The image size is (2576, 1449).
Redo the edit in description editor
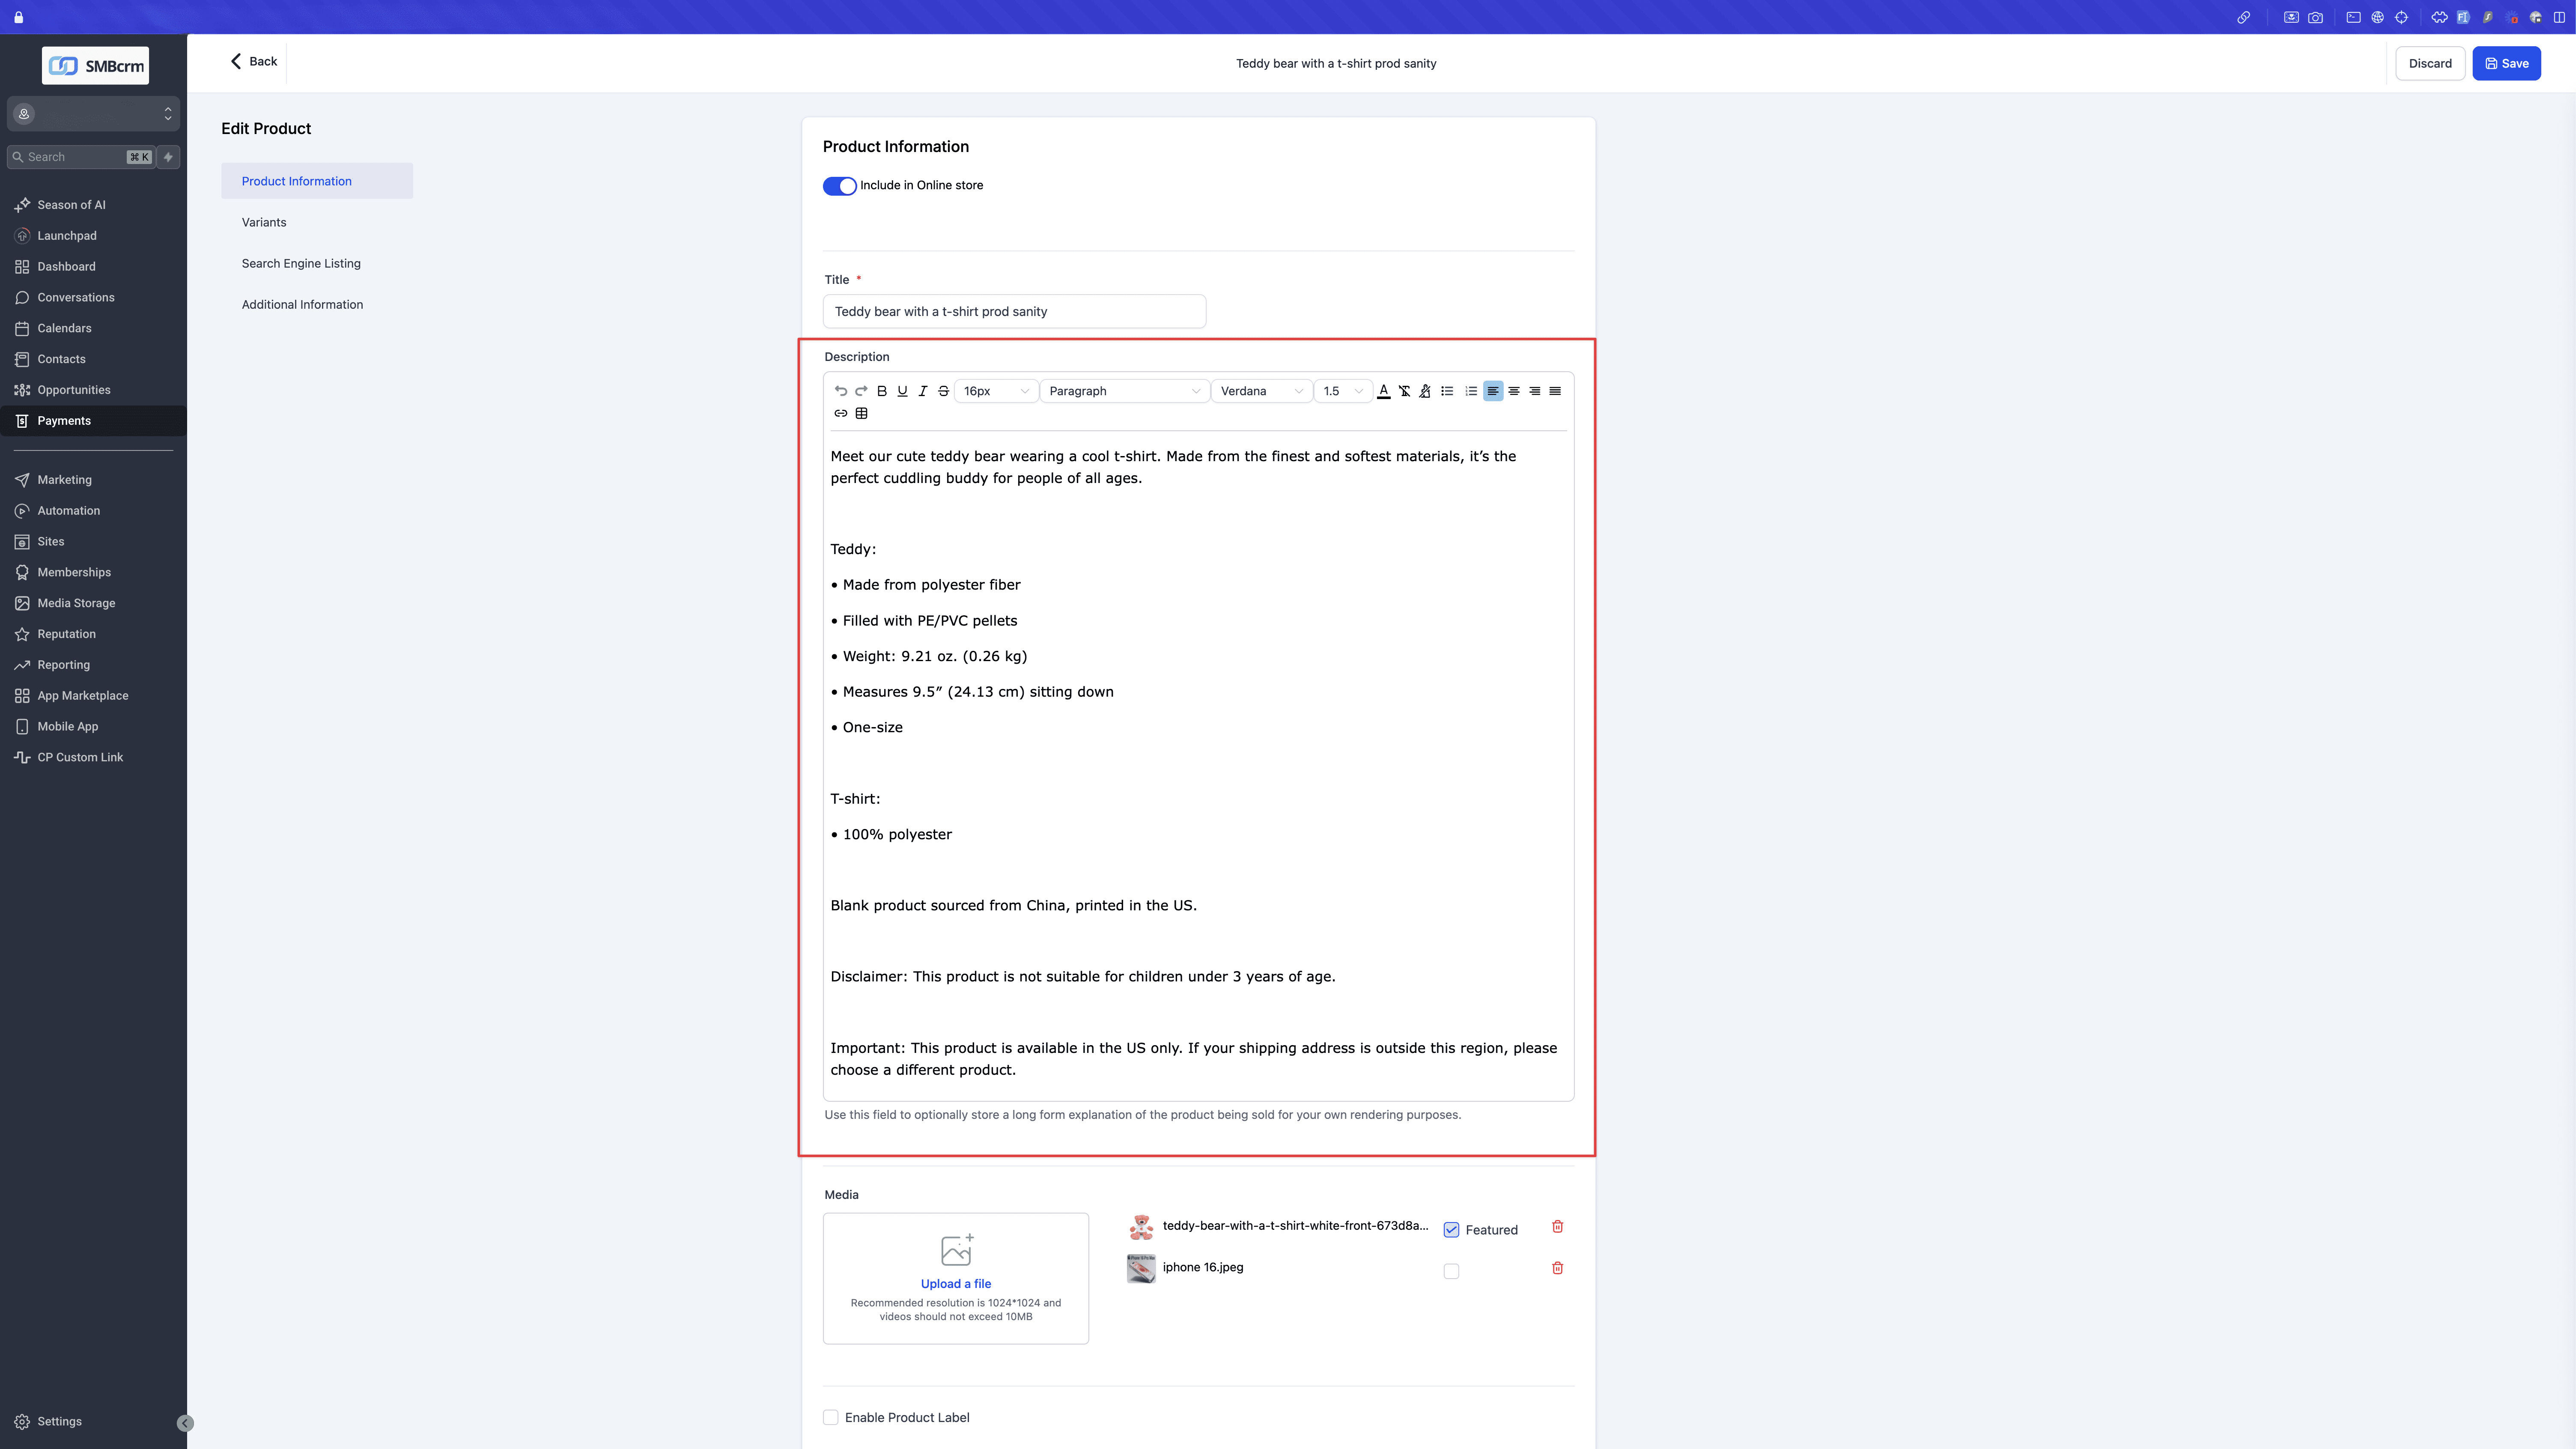[x=861, y=391]
